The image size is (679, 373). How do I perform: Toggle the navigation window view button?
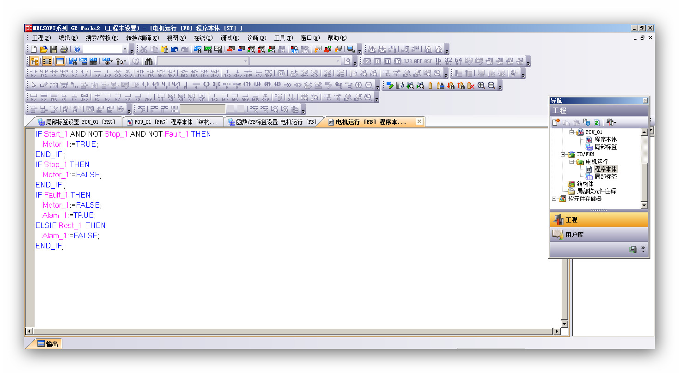(x=34, y=61)
